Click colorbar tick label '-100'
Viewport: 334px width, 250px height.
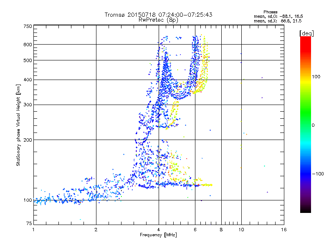pyautogui.click(x=318, y=174)
